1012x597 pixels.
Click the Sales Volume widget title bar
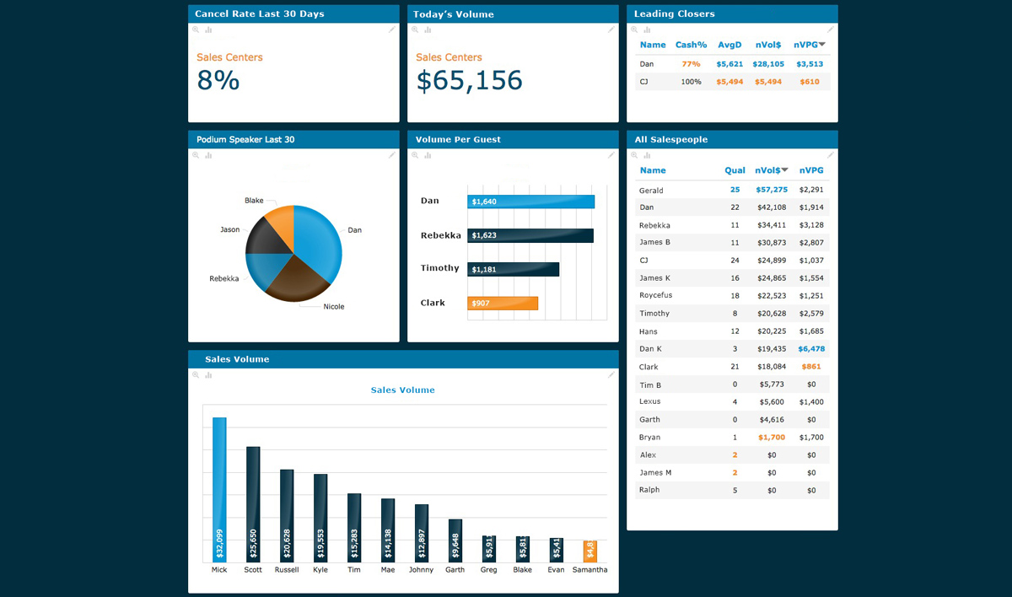403,358
